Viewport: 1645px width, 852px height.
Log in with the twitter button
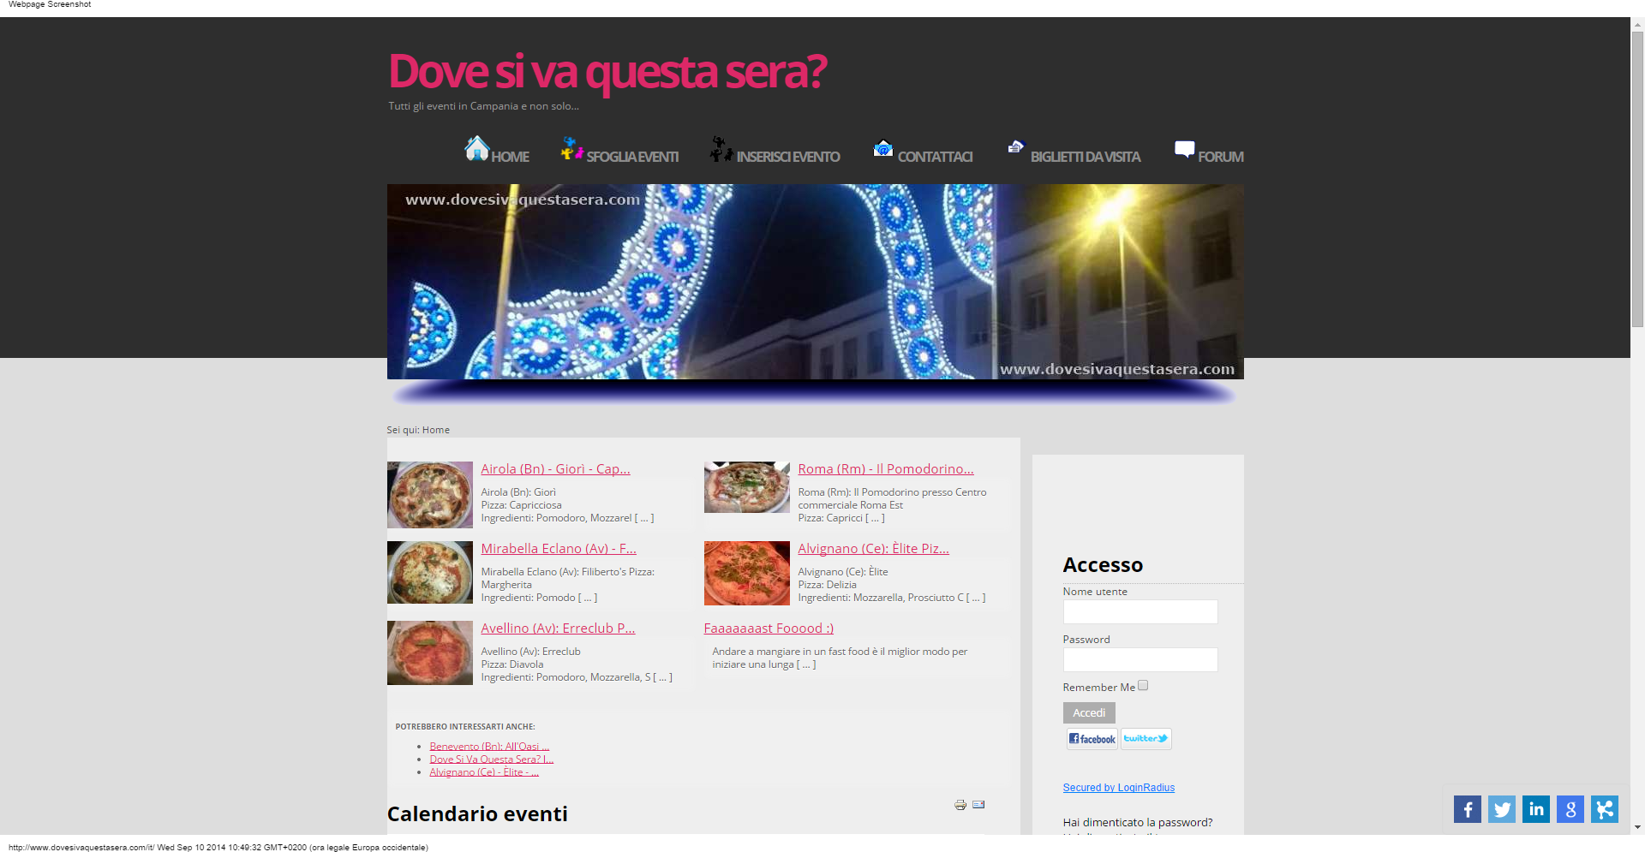click(1146, 739)
